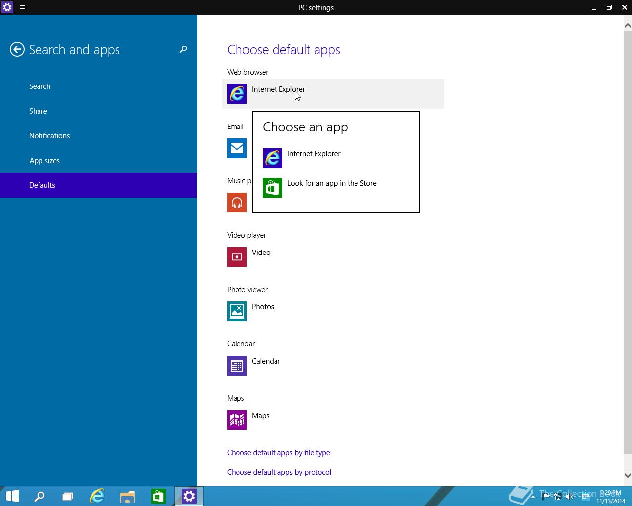The height and width of the screenshot is (506, 632).
Task: Click the Internet Explorer icon under Web browser
Action: (x=237, y=94)
